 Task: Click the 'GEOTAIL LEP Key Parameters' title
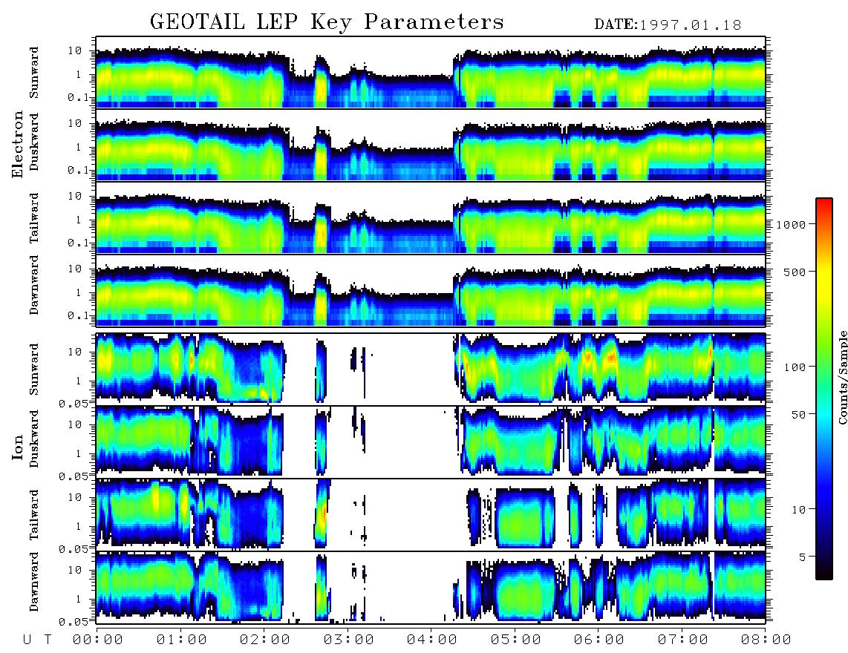tap(327, 22)
